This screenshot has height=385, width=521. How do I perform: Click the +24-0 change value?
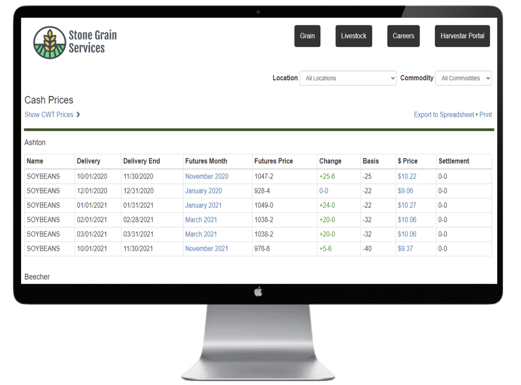pyautogui.click(x=327, y=205)
